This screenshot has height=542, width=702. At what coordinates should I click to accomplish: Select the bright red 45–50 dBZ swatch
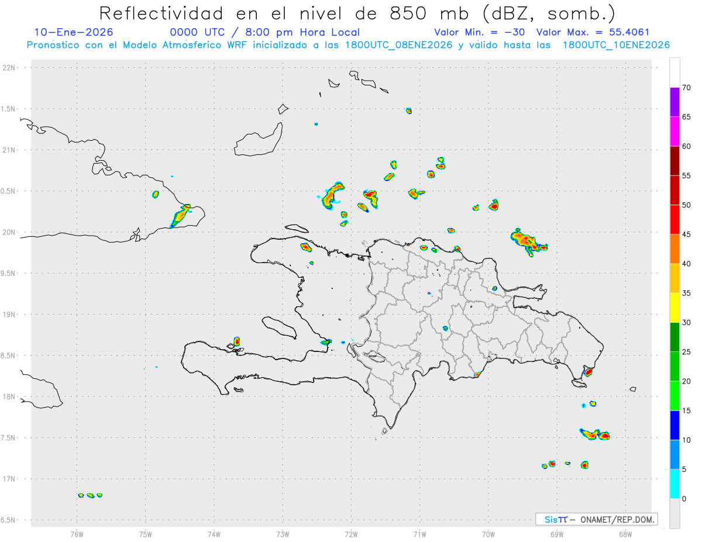point(675,219)
